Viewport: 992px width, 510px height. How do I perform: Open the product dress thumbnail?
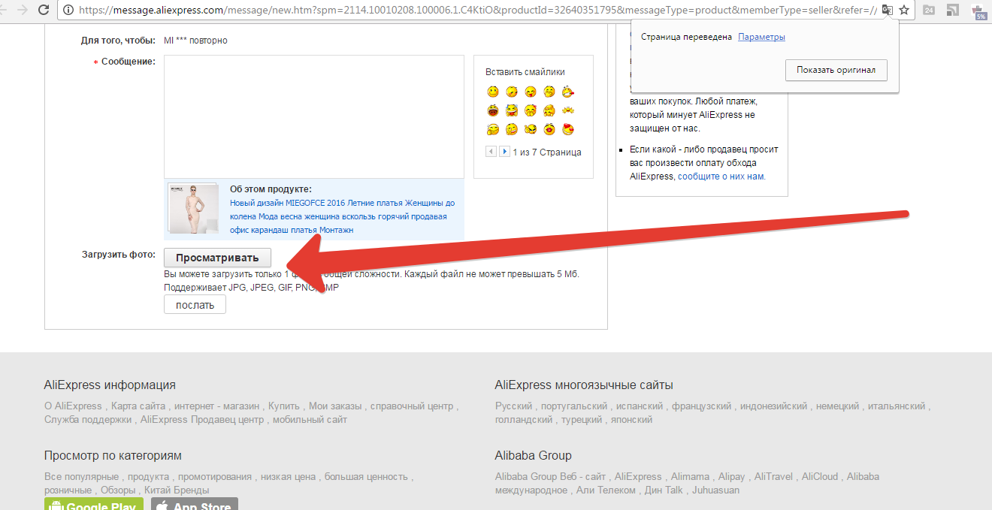coord(193,210)
